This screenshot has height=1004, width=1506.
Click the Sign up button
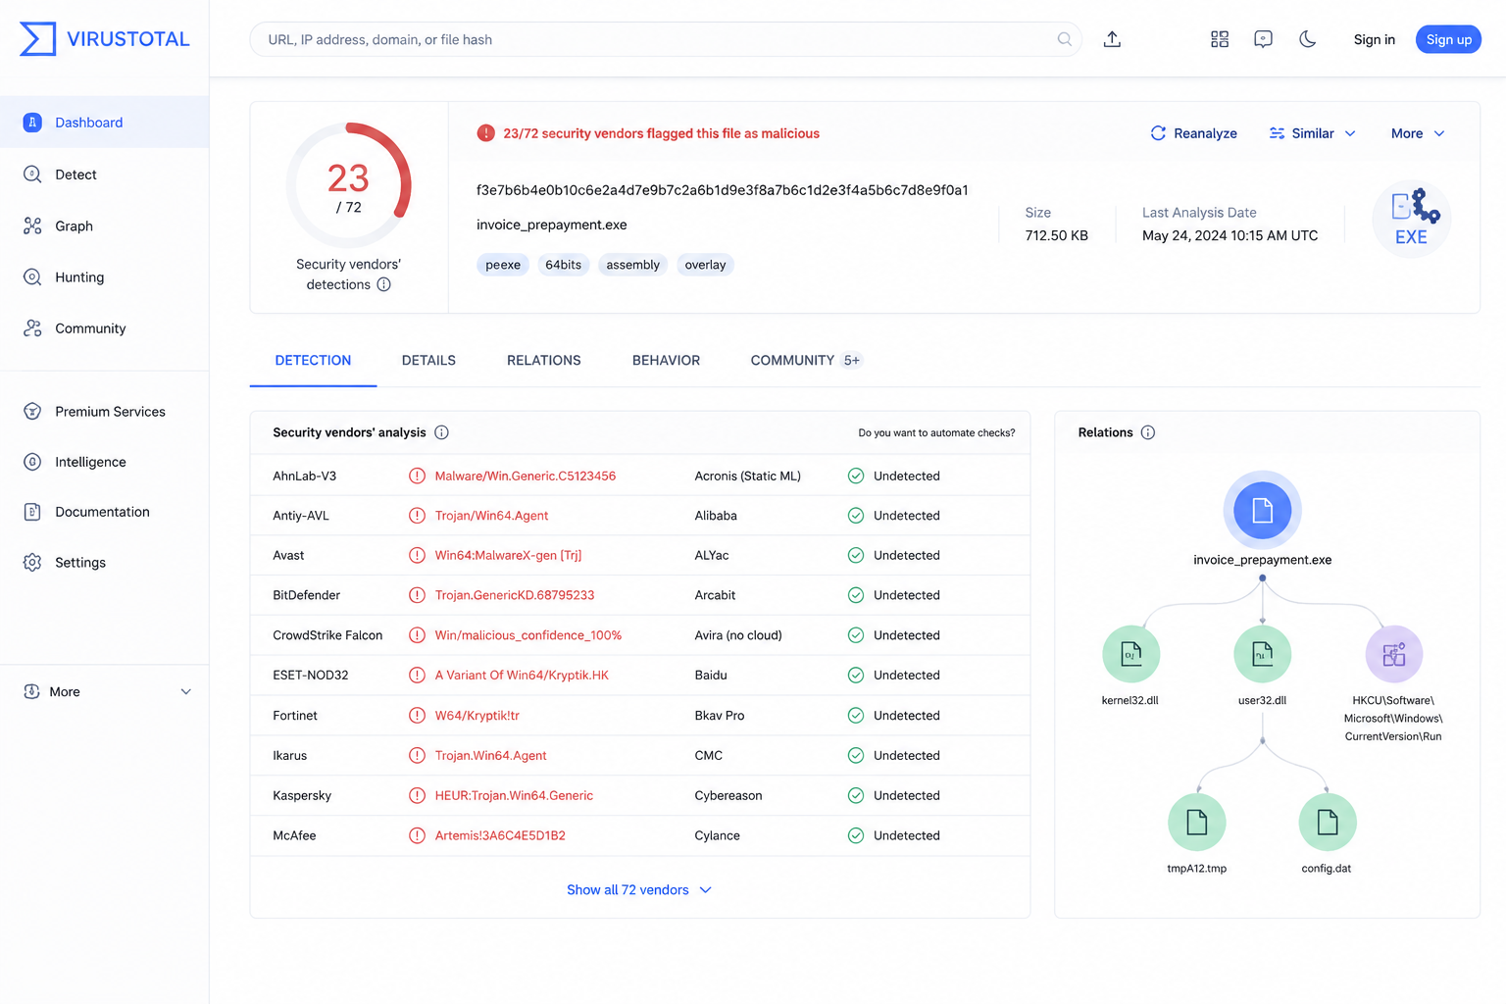click(x=1448, y=39)
